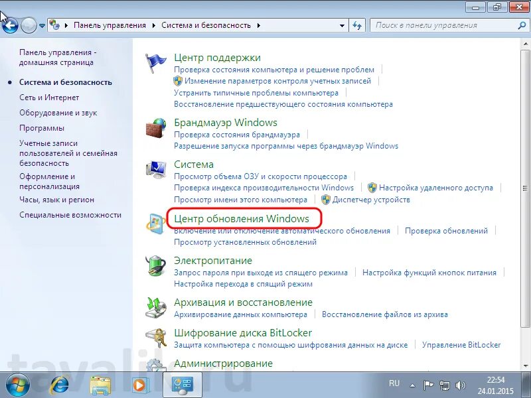Click the vertical scrollbar thumb
Screen dimensions: 531x398
tap(525, 188)
